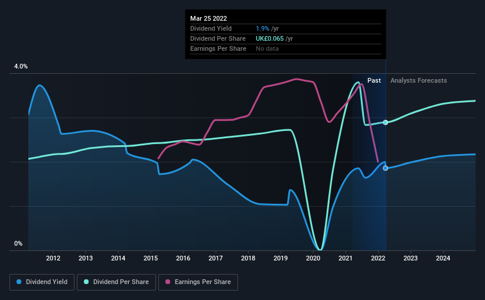Click the 2018 x-axis year label

pyautogui.click(x=248, y=258)
